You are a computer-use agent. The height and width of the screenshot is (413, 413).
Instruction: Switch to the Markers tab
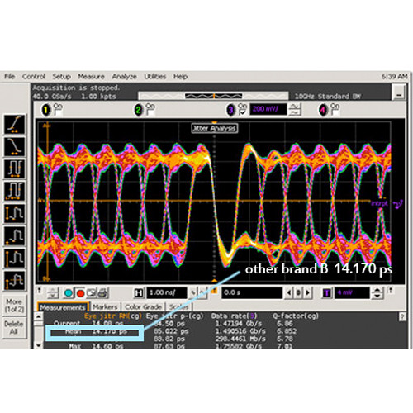105,306
